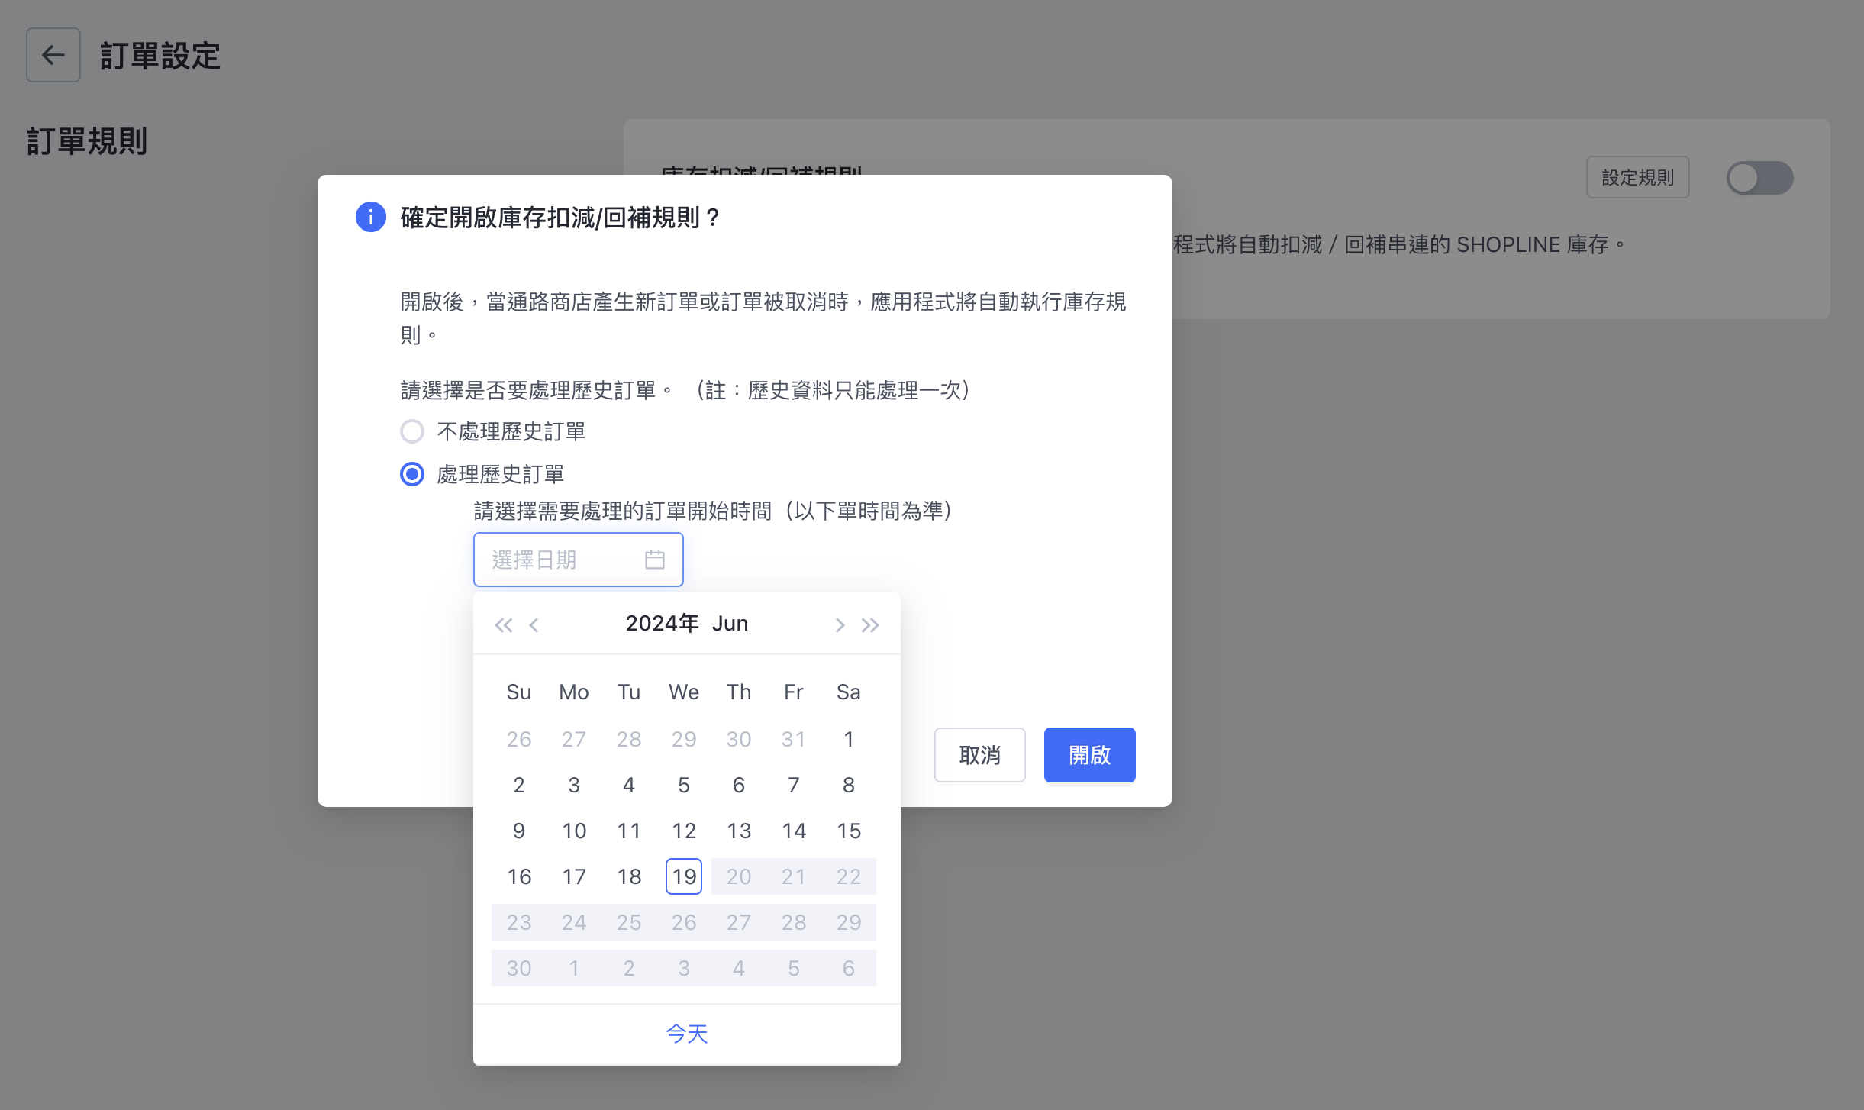Click the 訂單設定 page title
The height and width of the screenshot is (1110, 1864).
coord(160,56)
